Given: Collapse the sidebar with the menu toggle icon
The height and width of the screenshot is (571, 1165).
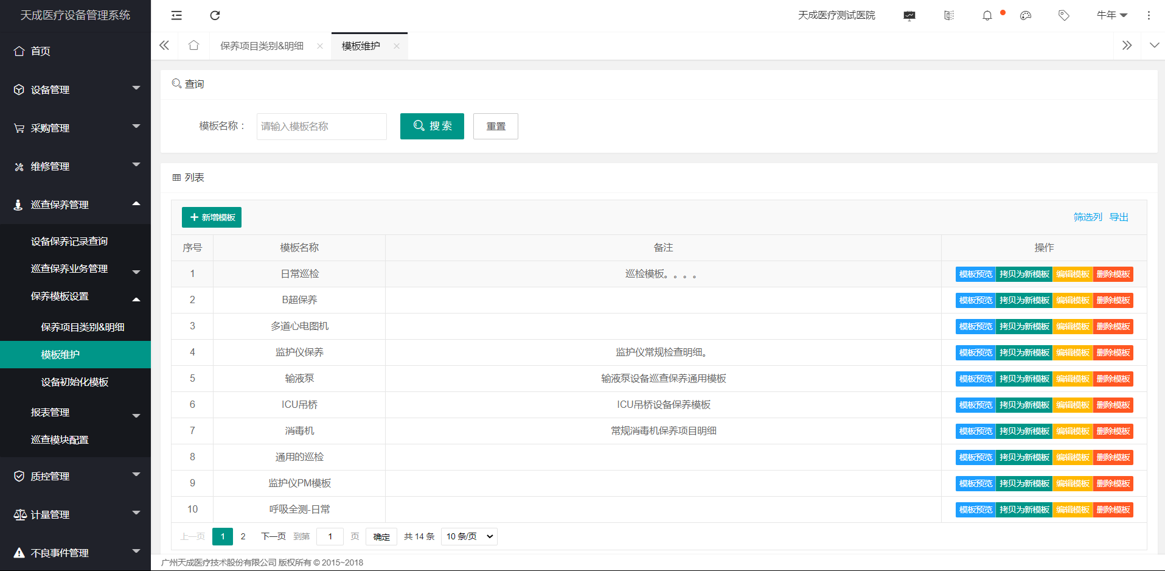Looking at the screenshot, I should [x=176, y=15].
